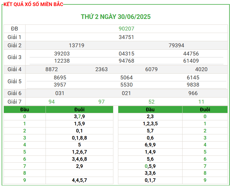The height and width of the screenshot is (186, 230).
Task: Click the tail cell '4,4,5,7'
Action: pos(79,180)
